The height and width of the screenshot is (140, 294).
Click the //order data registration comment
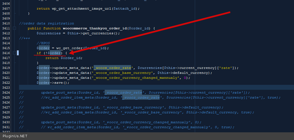(x=46, y=23)
